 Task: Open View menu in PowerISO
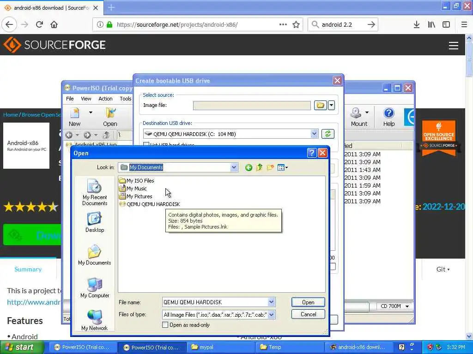[x=85, y=99]
